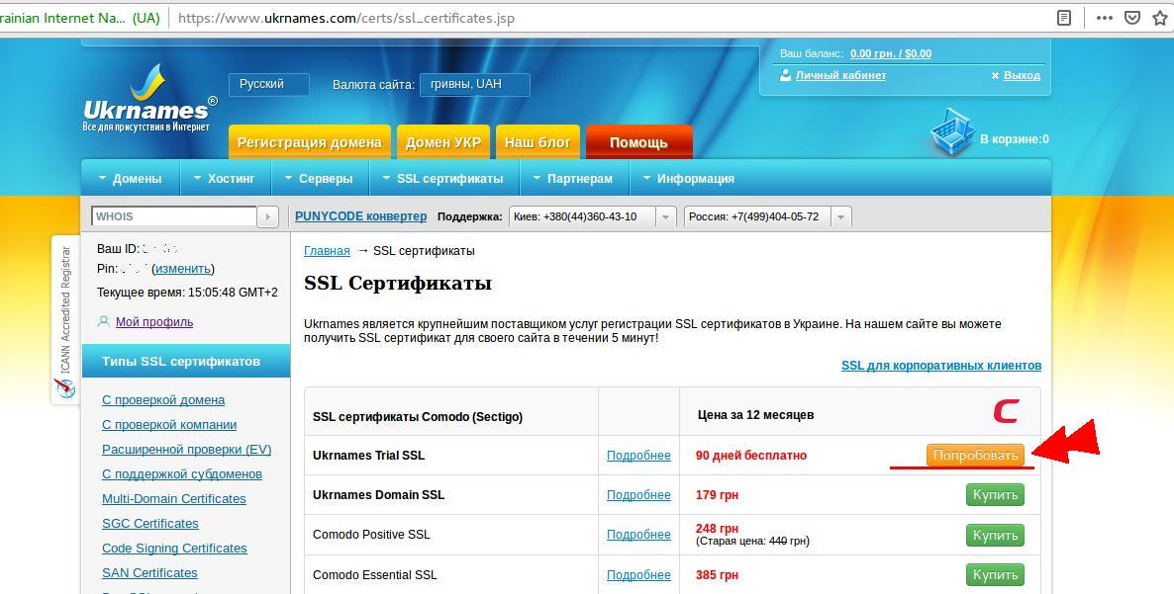Click Купить for Comodo Essential SSL

tap(995, 574)
